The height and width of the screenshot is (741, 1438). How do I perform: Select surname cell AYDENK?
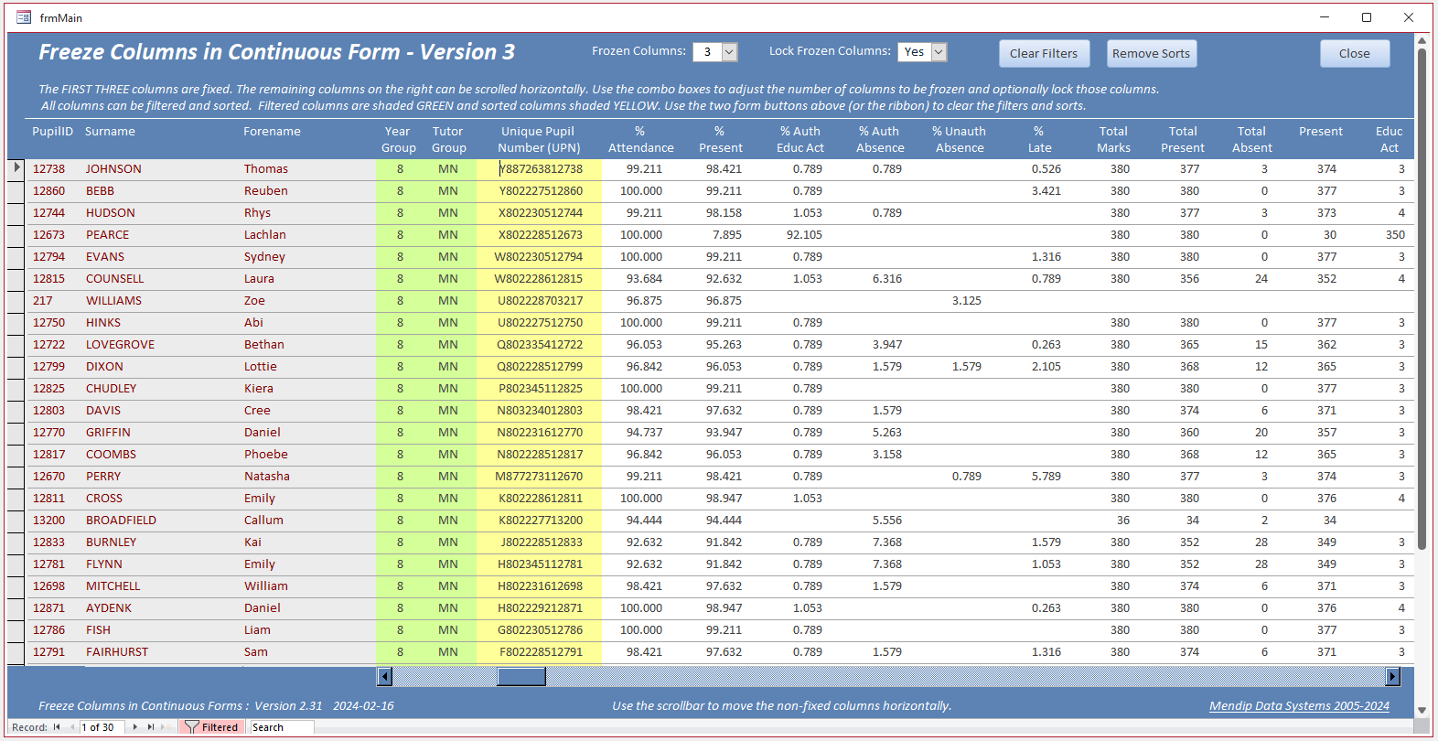coord(109,608)
